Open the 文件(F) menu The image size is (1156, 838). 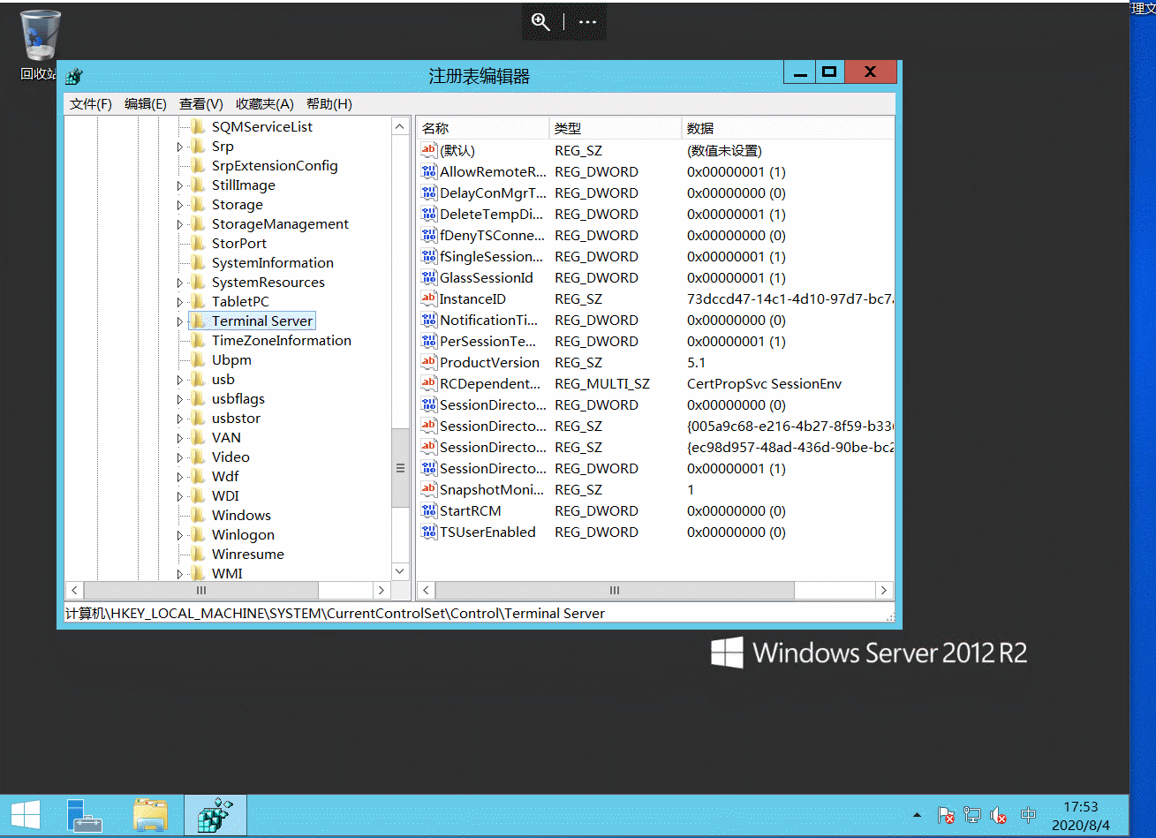pyautogui.click(x=91, y=104)
